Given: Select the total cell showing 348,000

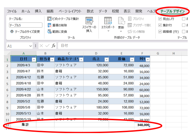Looking at the screenshot, I should [x=142, y=125].
